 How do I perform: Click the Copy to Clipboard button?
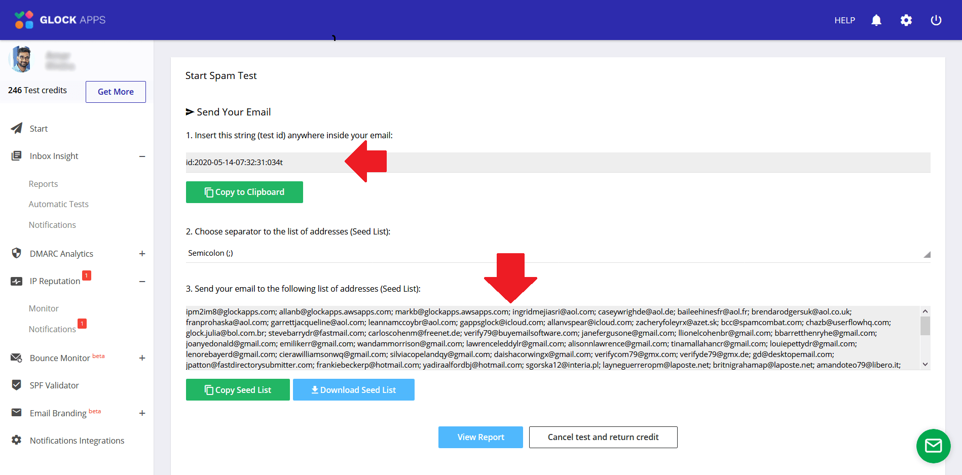pos(244,192)
